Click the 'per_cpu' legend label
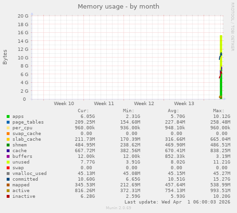The width and height of the screenshot is (237, 213). pyautogui.click(x=22, y=128)
